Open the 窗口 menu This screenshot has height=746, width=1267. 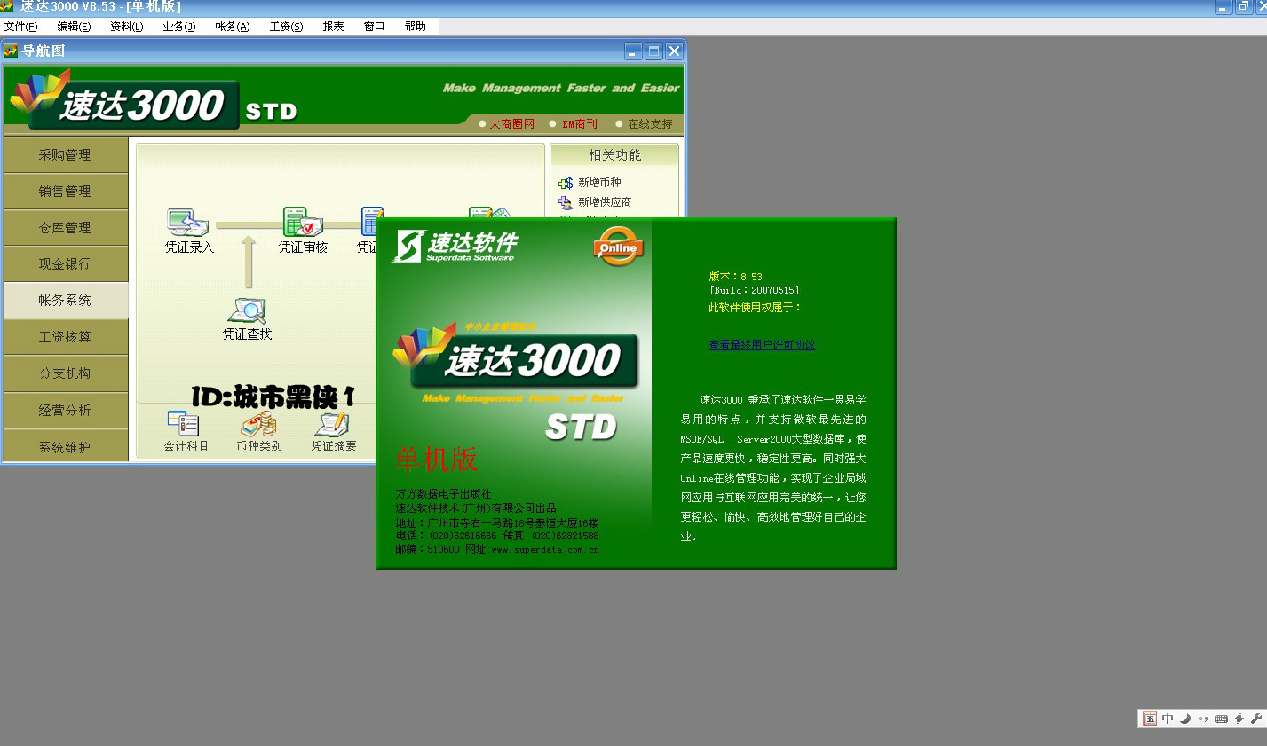(375, 27)
